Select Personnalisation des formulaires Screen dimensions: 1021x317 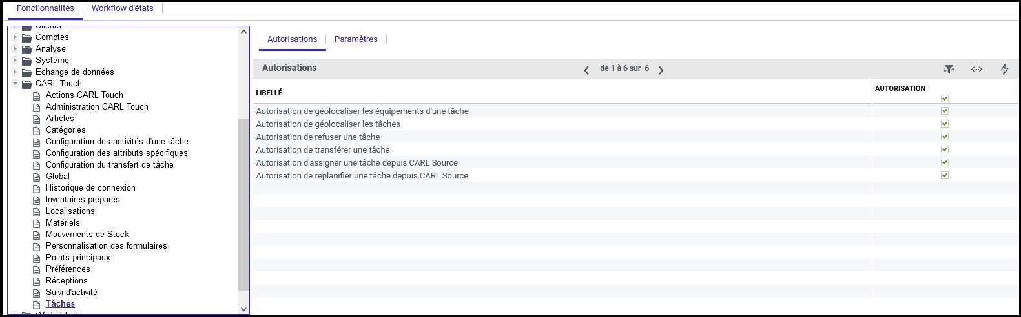(107, 246)
